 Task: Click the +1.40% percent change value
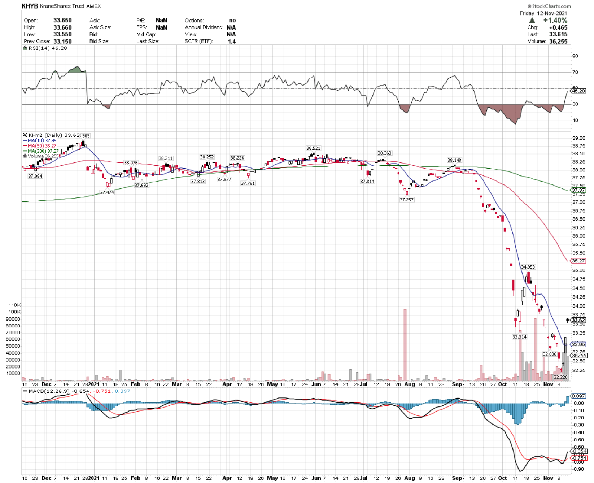pyautogui.click(x=555, y=21)
